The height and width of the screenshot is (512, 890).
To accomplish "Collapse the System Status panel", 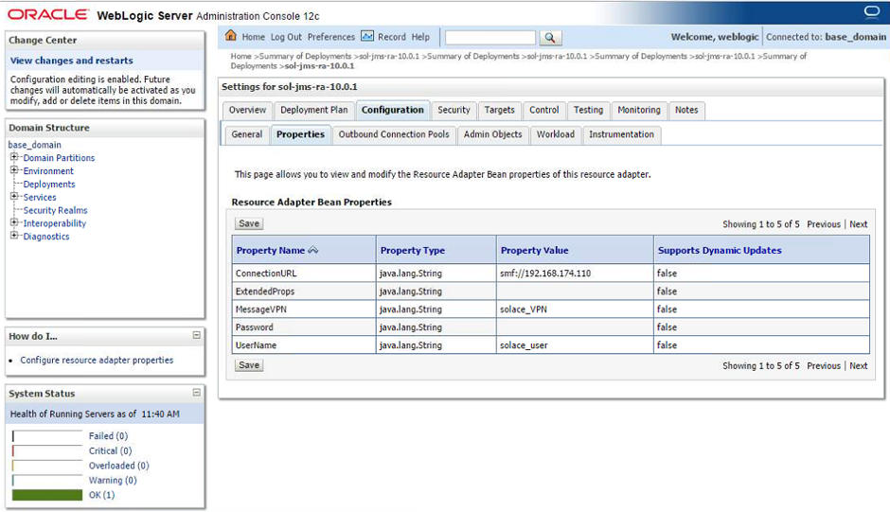I will [x=196, y=392].
